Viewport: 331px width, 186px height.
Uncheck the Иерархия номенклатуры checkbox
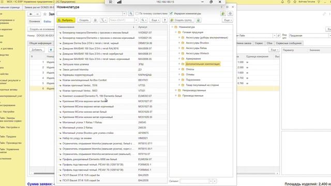171,13
